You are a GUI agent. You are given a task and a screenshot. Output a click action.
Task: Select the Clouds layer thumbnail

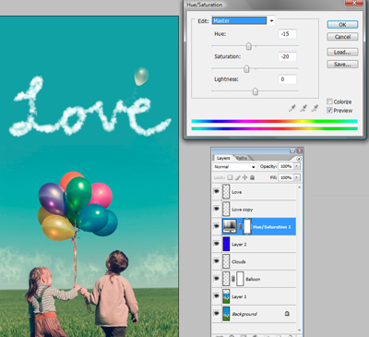(x=226, y=261)
